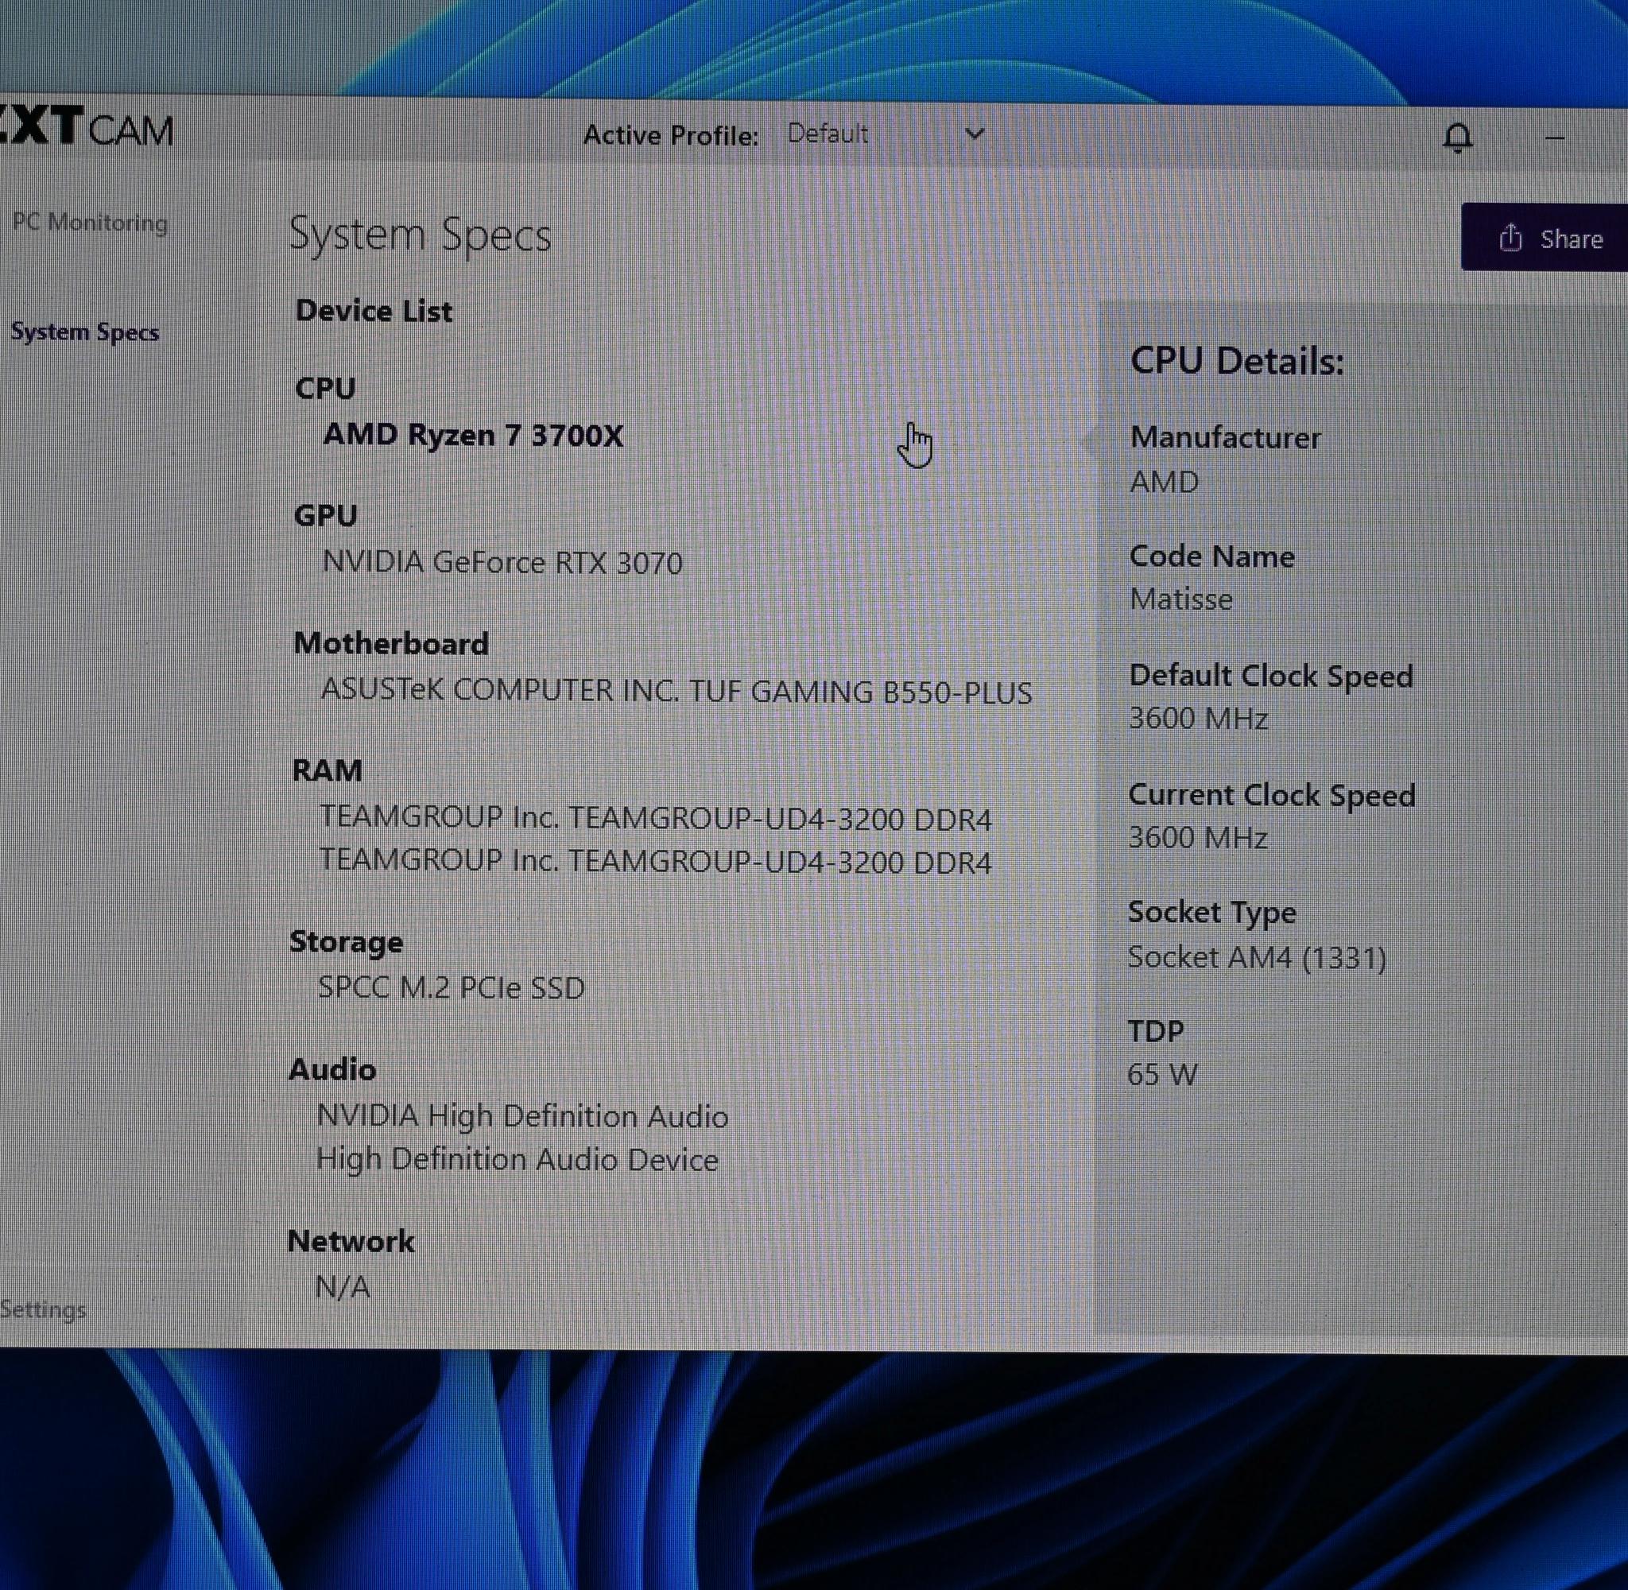The image size is (1628, 1590).
Task: Open the PC Monitoring section
Action: tap(90, 222)
